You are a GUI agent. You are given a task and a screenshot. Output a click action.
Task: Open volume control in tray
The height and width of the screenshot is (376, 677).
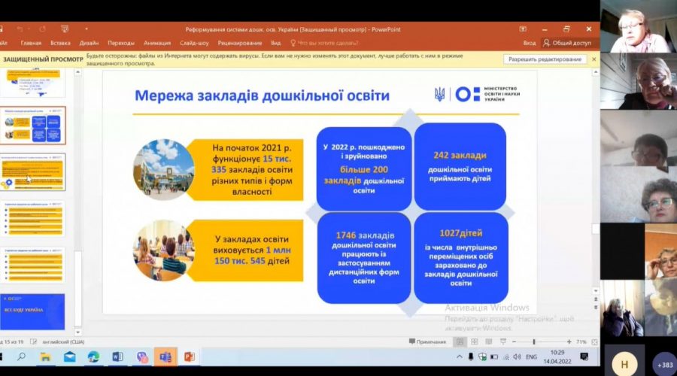coord(518,357)
